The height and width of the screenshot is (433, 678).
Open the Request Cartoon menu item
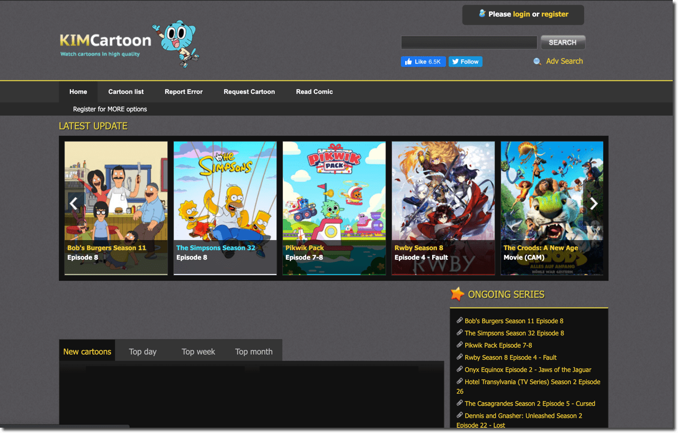(x=249, y=92)
